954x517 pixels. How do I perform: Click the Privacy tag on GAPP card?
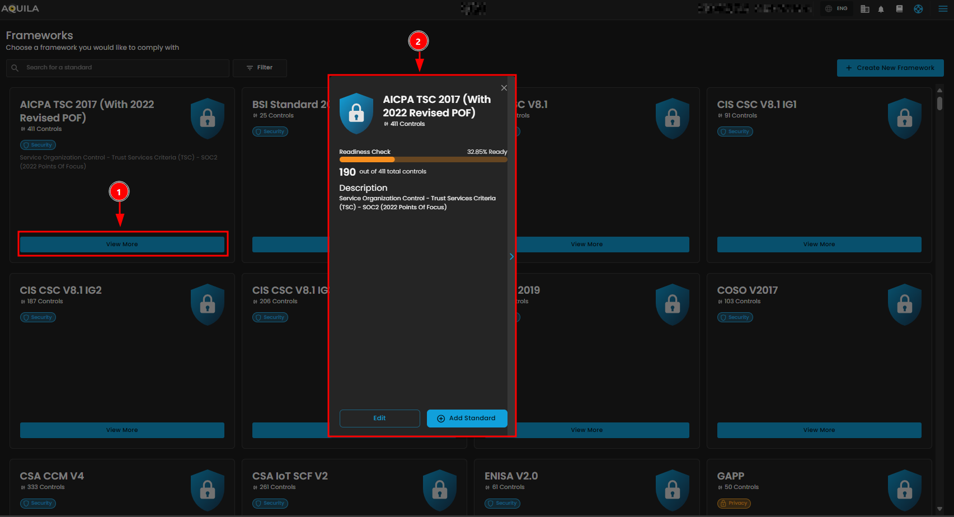[734, 503]
